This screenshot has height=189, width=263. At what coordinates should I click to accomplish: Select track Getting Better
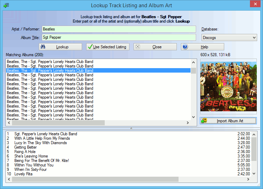pos(128,147)
